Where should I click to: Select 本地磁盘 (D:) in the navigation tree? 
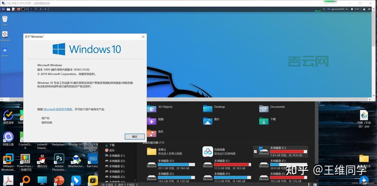pyautogui.click(x=117, y=161)
